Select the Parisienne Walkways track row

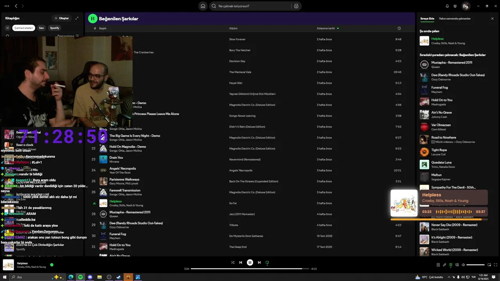(250, 181)
